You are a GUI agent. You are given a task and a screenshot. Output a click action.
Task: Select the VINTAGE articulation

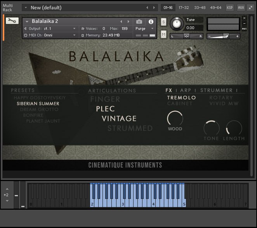119,119
